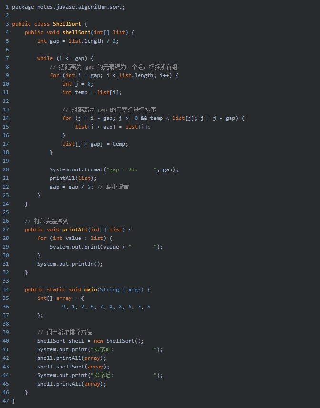Image resolution: width=320 pixels, height=408 pixels.
Task: Click the class name 'ShellSort' on line 3
Action: [67, 24]
